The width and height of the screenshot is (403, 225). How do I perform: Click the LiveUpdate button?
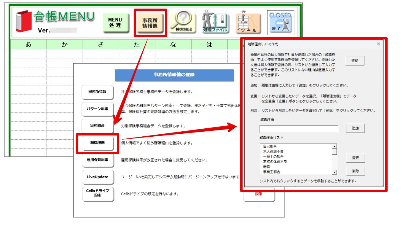point(98,177)
